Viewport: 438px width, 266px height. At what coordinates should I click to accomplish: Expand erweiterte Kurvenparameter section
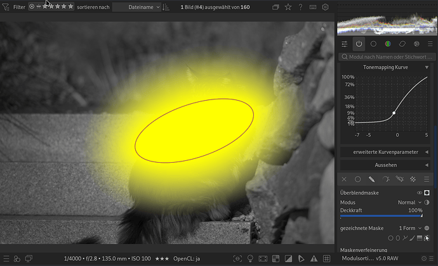[x=385, y=152]
